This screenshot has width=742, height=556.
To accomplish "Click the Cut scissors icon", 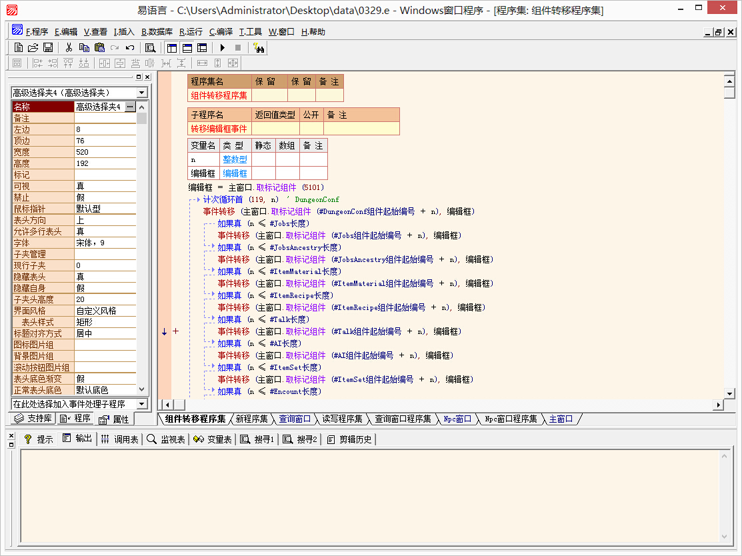I will [x=68, y=47].
